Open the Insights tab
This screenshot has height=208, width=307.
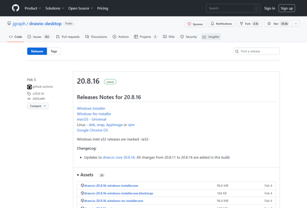coord(211,37)
